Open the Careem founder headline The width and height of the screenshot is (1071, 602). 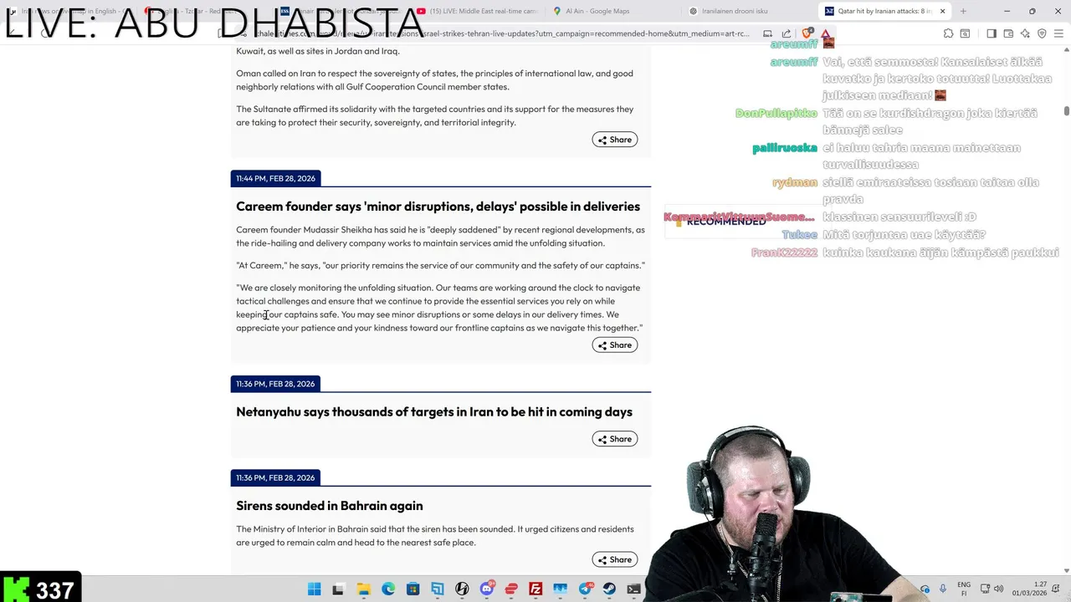coord(438,207)
